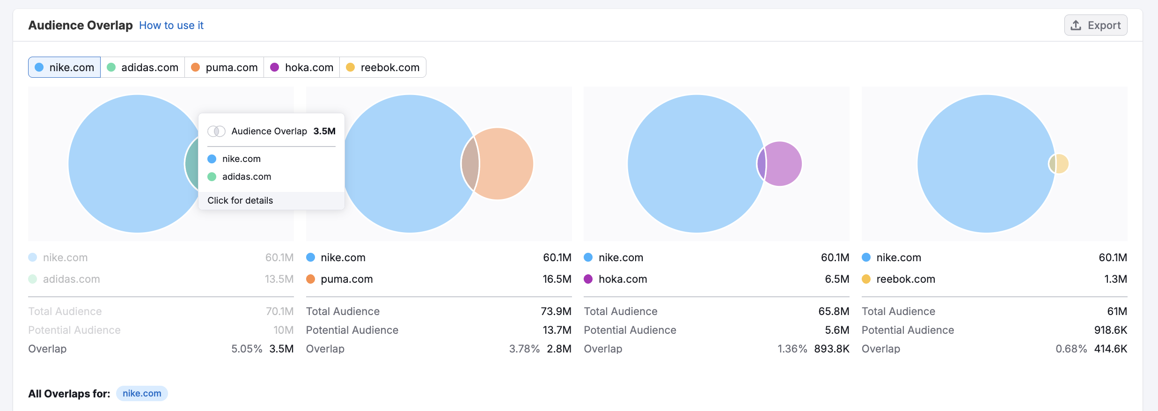Choose the reebok.com domain tab
The image size is (1158, 411).
tap(383, 67)
